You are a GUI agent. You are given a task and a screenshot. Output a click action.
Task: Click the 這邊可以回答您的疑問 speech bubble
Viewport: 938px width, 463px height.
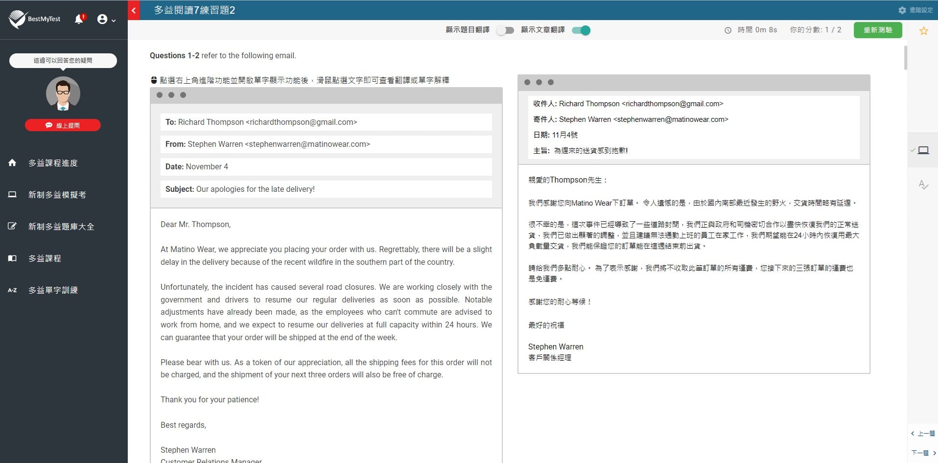pyautogui.click(x=63, y=61)
